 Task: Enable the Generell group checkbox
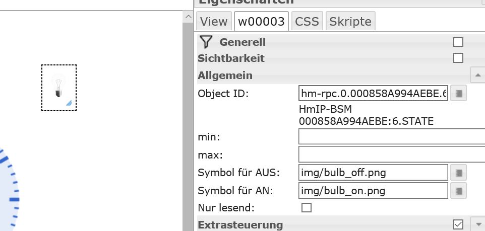pyautogui.click(x=458, y=42)
